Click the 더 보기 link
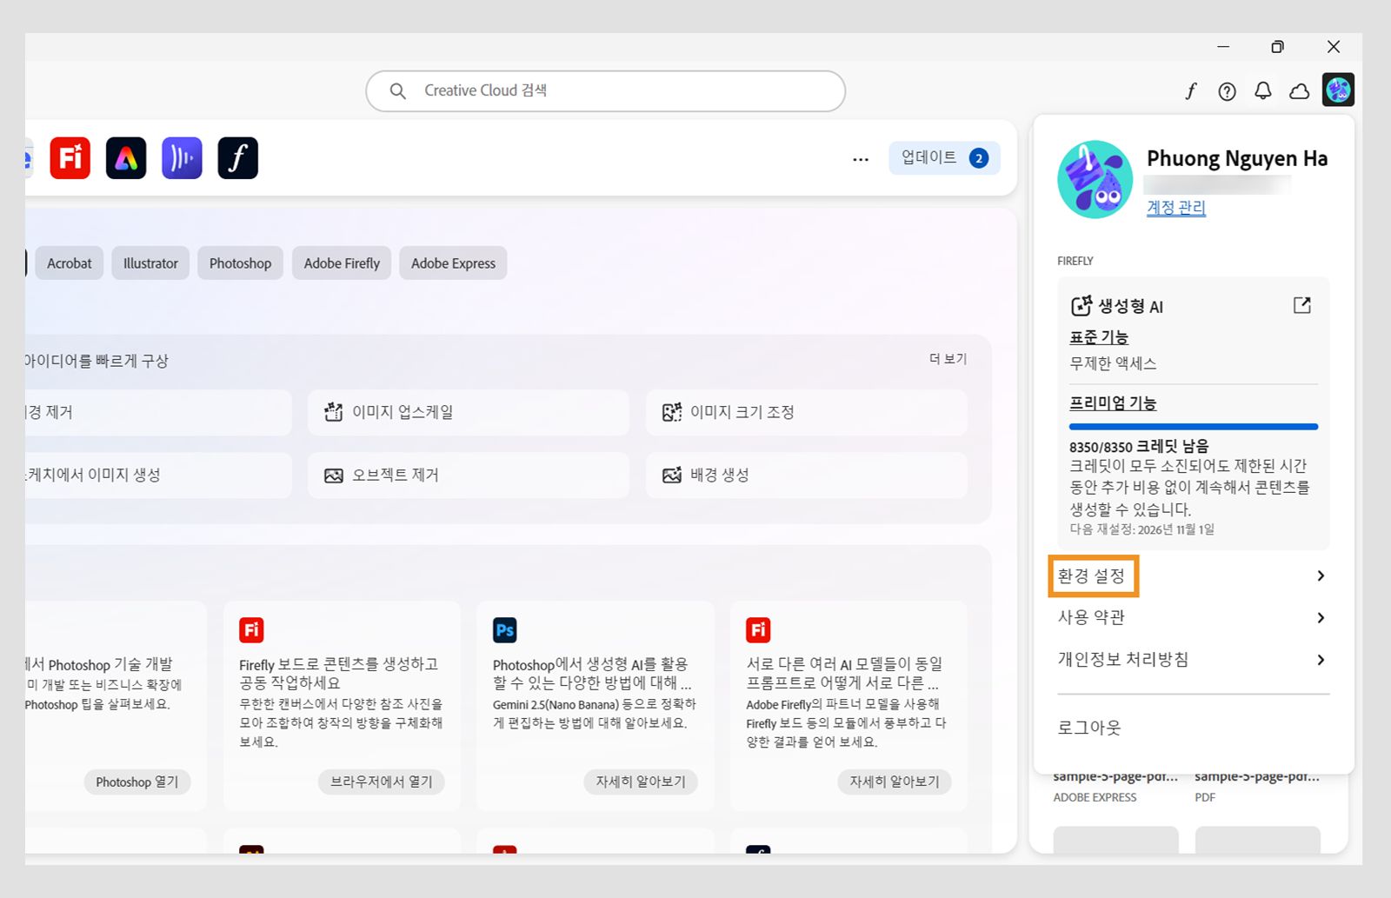 pos(948,359)
